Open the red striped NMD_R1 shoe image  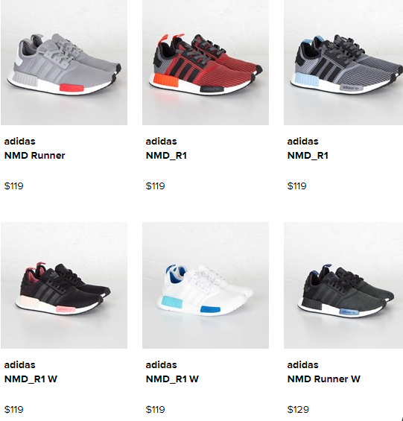(x=206, y=63)
